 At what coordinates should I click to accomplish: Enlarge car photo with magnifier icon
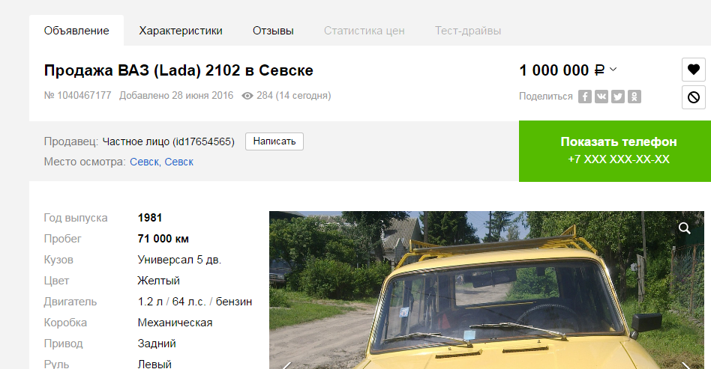pos(684,228)
